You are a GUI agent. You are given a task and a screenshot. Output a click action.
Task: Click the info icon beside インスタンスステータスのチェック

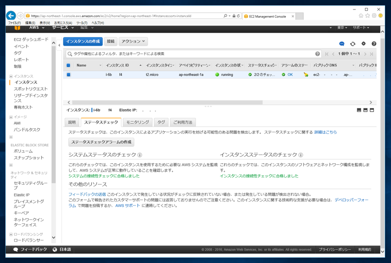[x=301, y=155]
